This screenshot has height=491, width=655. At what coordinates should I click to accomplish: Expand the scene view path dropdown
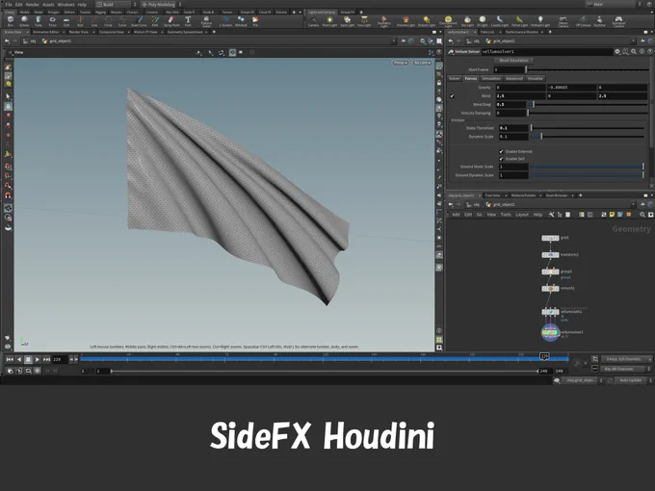coord(393,40)
